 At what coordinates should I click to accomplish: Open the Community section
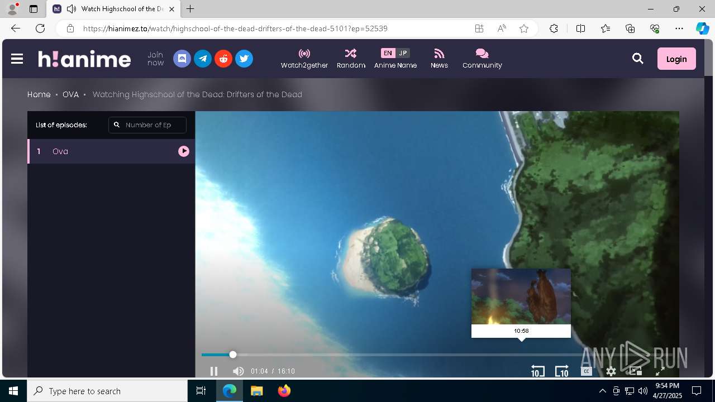point(482,59)
